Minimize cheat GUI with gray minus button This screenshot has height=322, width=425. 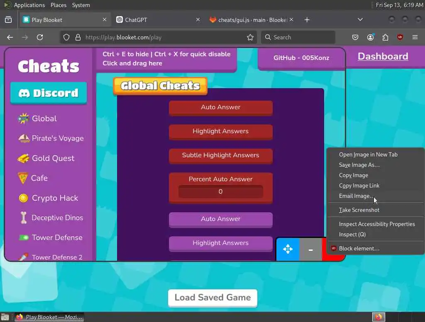310,249
